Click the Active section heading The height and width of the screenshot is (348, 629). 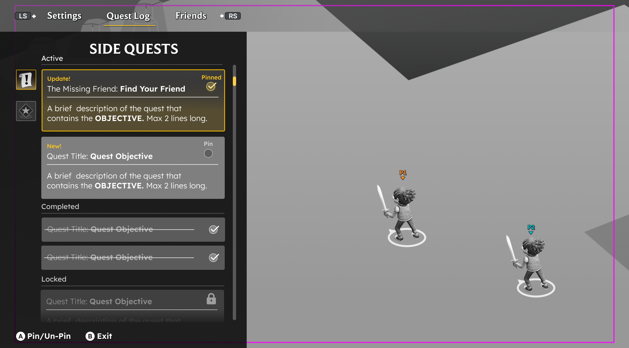coord(52,59)
